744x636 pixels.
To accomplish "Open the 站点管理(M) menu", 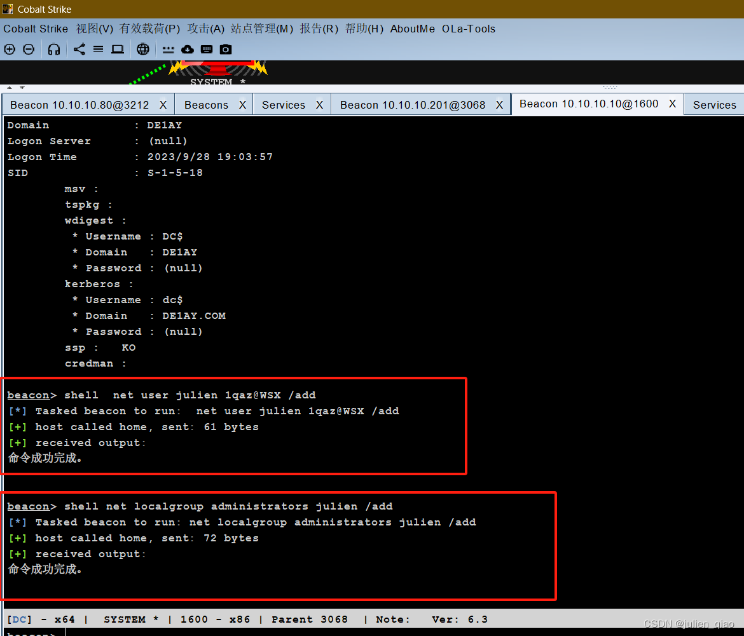I will pyautogui.click(x=262, y=29).
